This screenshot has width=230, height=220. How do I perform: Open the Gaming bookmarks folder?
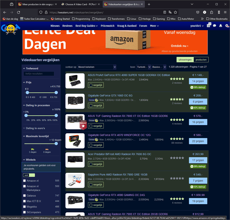pyautogui.click(x=159, y=19)
